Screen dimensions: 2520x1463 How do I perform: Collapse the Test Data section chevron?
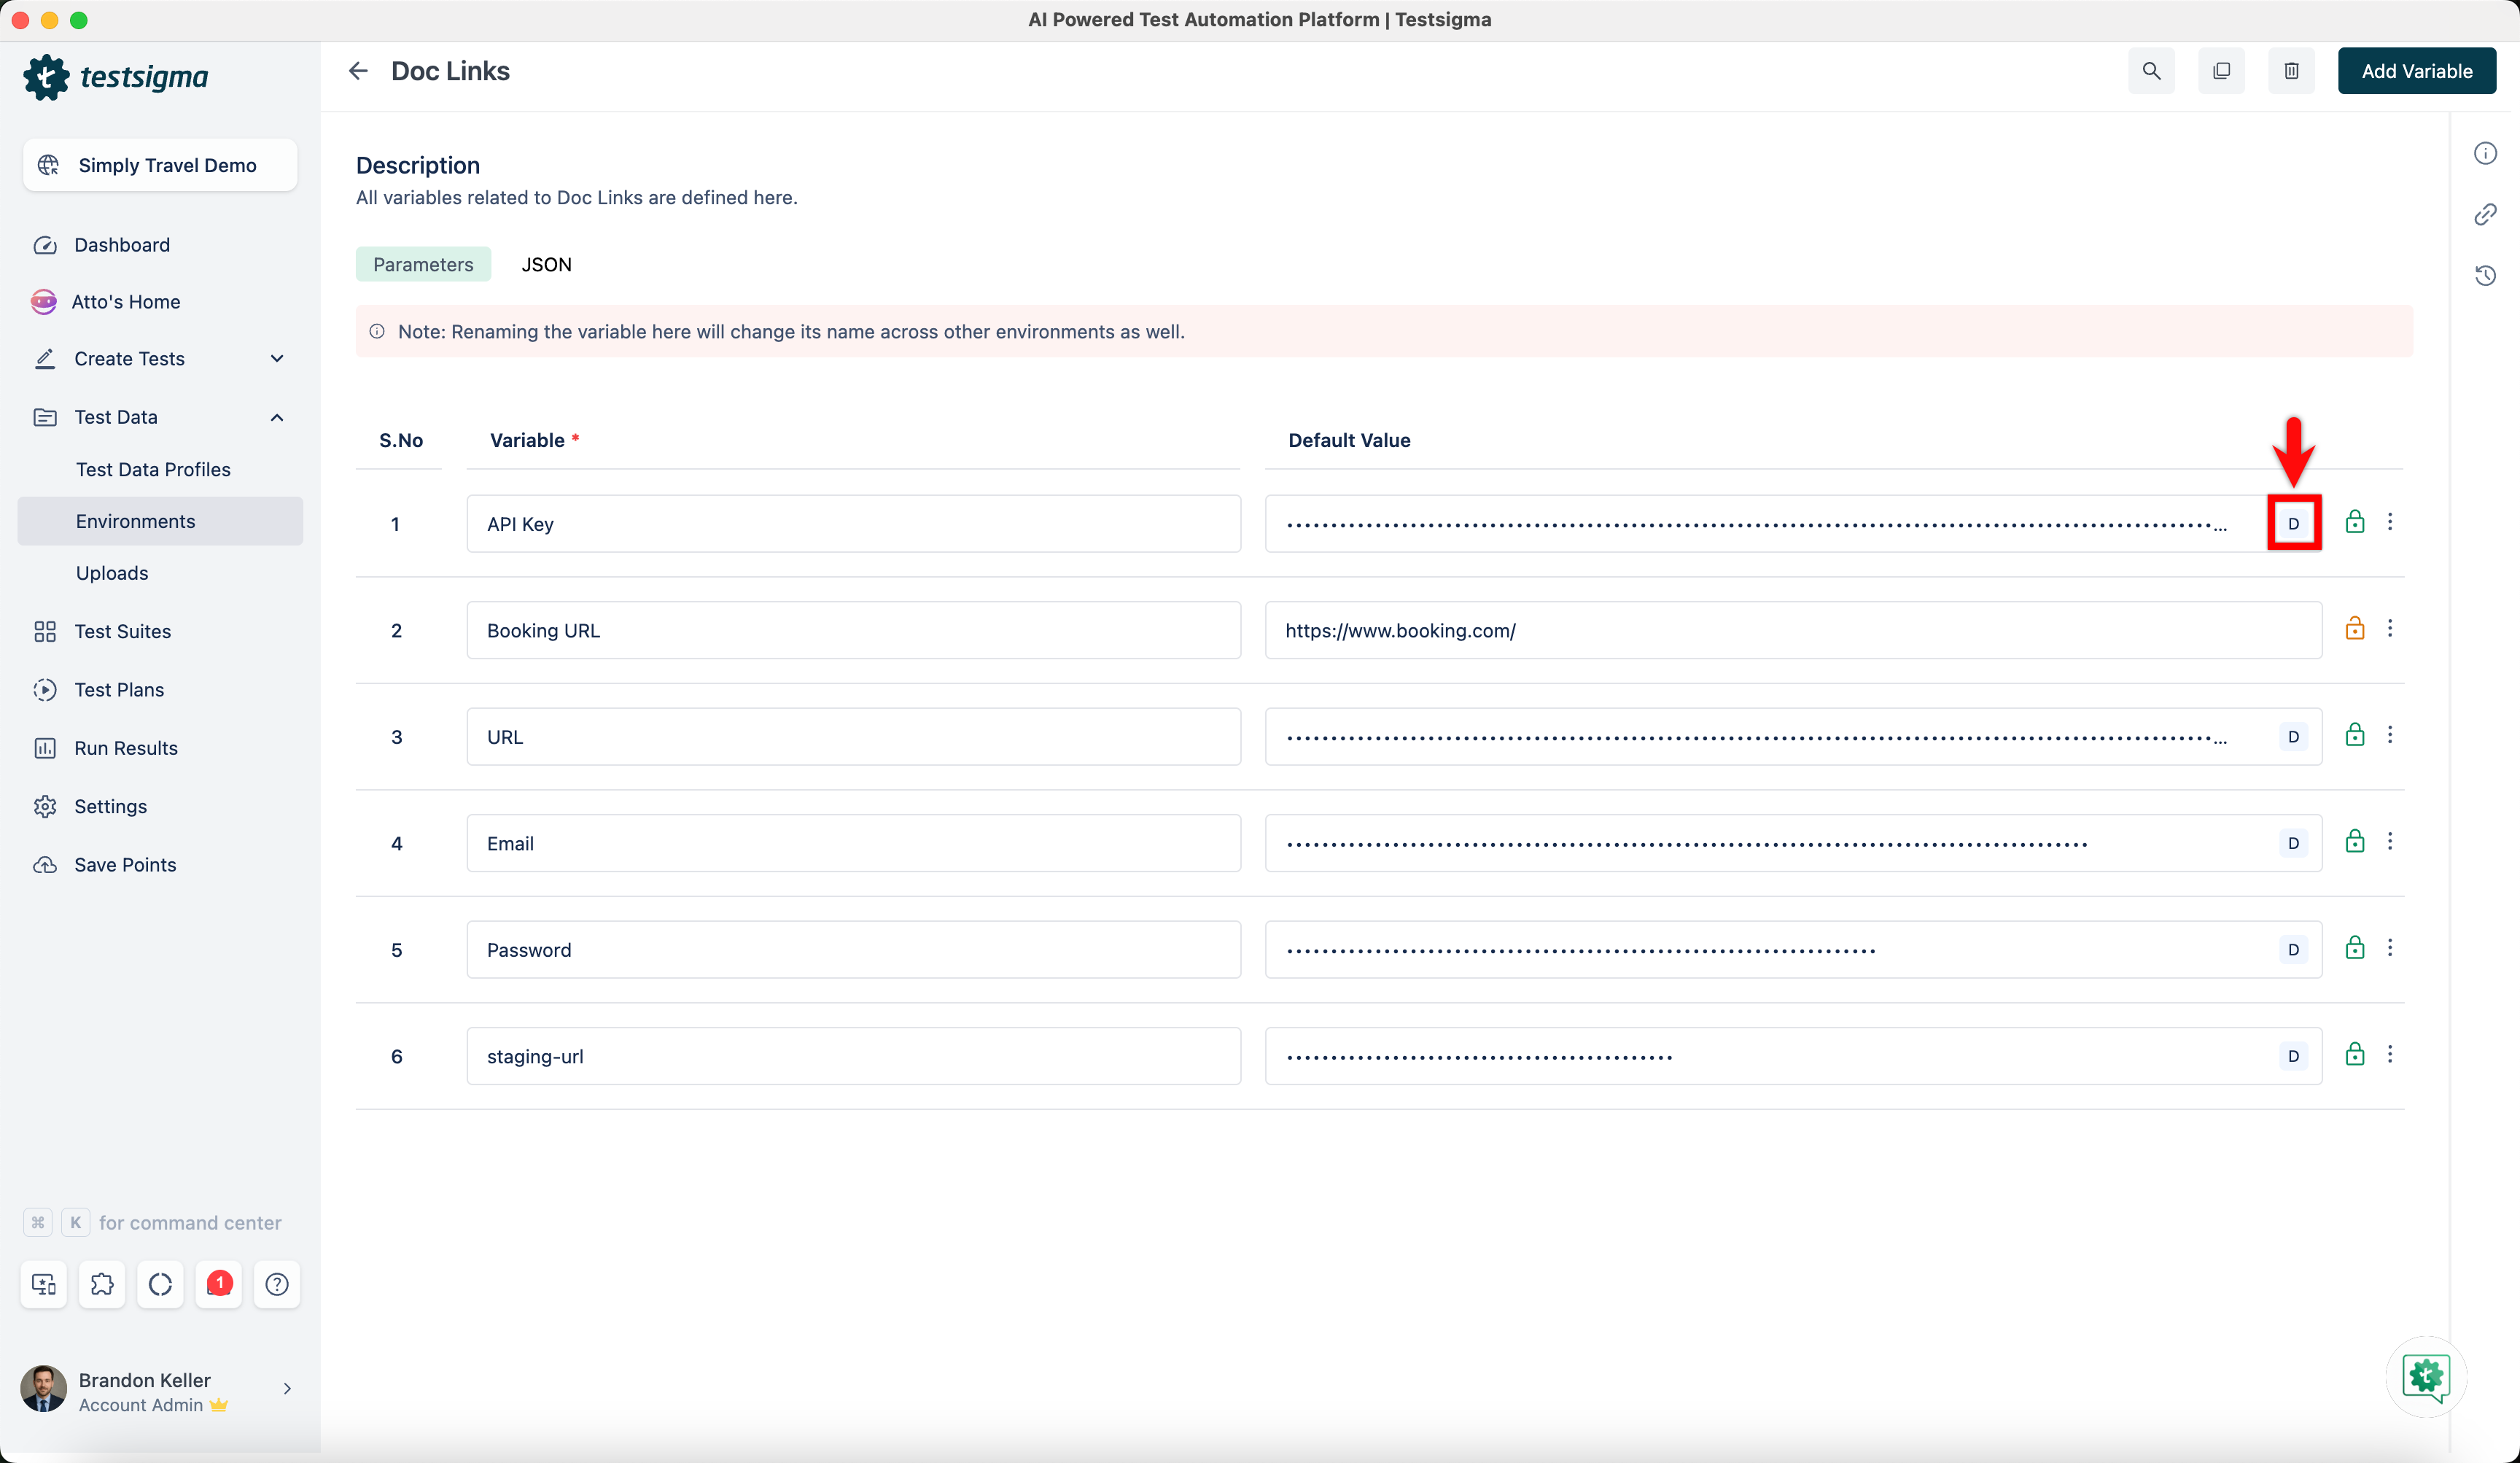pyautogui.click(x=277, y=417)
